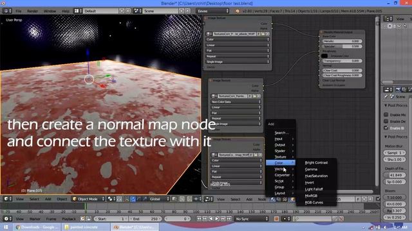Open the Eevee render engine dropdown
The height and width of the screenshot is (231, 412).
click(212, 11)
